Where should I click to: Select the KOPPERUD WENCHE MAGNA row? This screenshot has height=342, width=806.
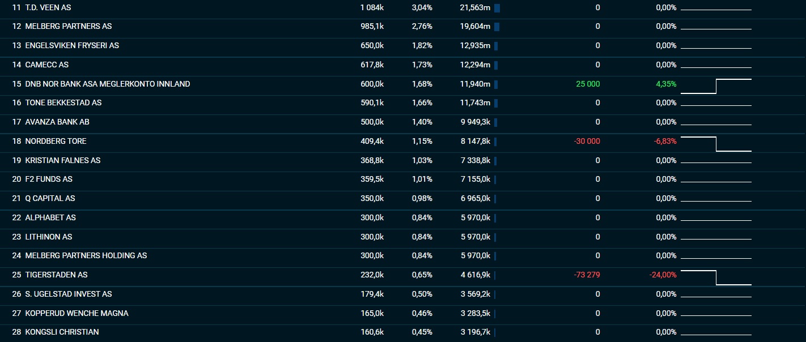tap(403, 313)
